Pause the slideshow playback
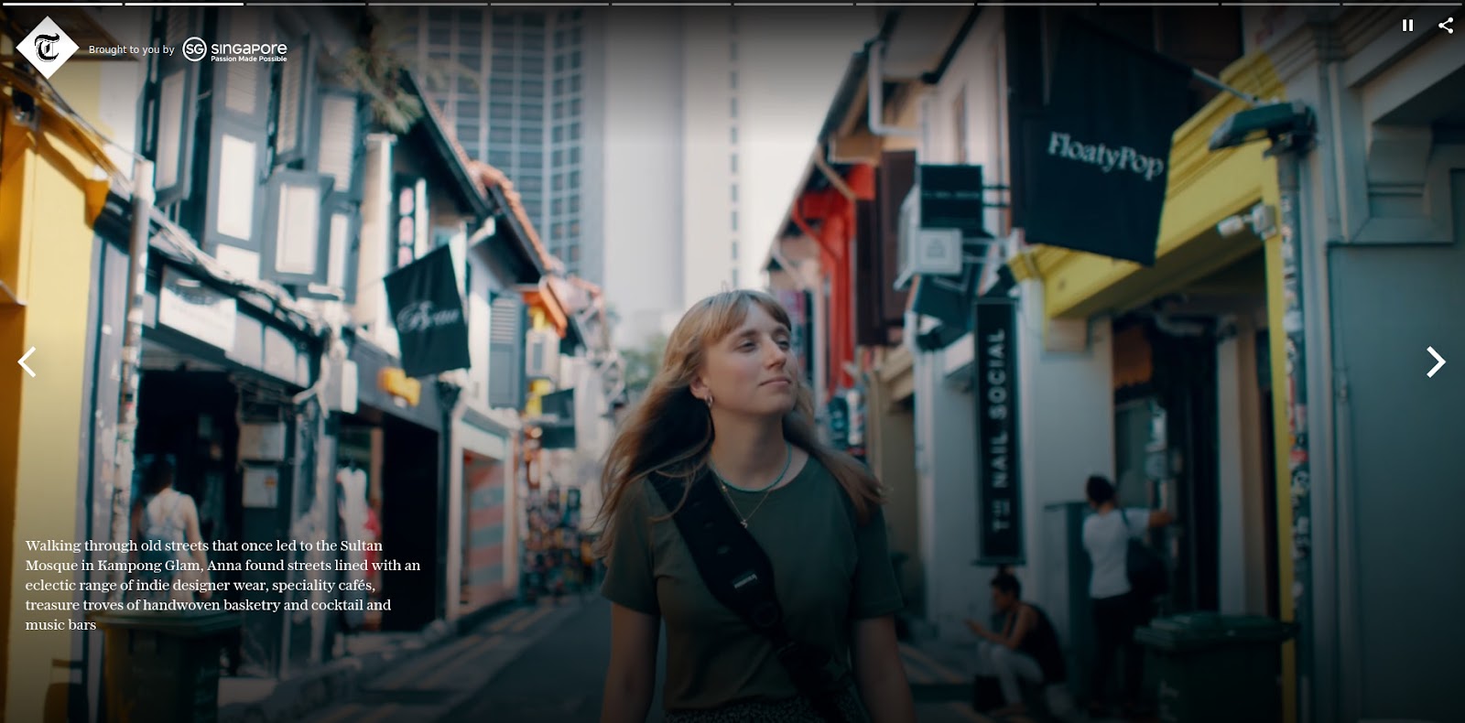Image resolution: width=1465 pixels, height=723 pixels. [1407, 26]
